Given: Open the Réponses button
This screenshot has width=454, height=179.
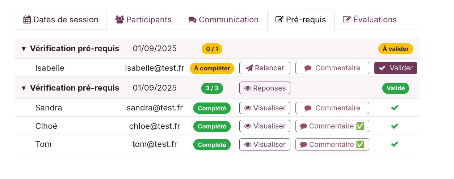Looking at the screenshot, I should coord(265,88).
